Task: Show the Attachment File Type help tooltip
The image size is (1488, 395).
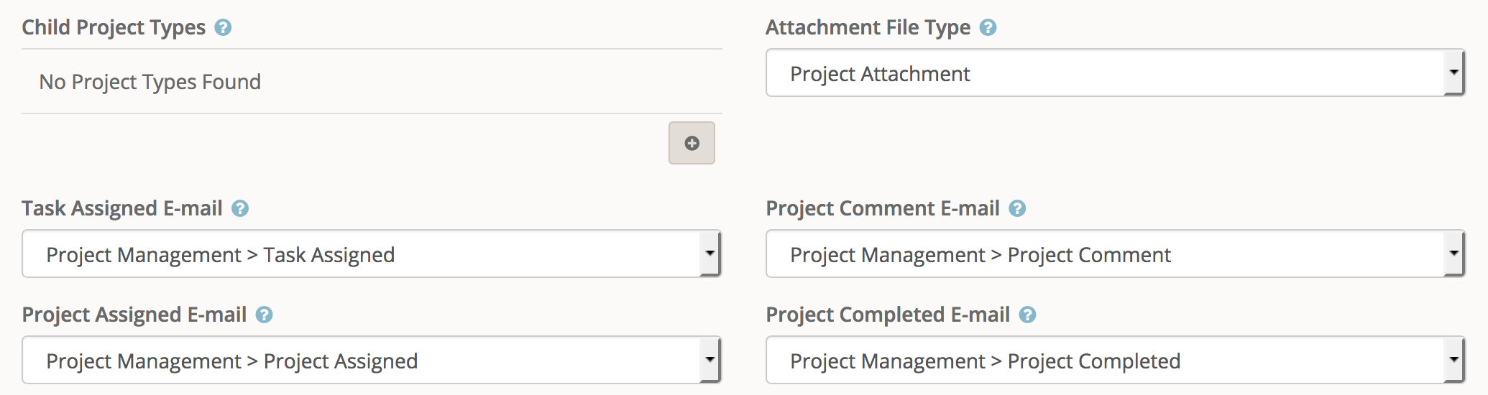Action: click(988, 27)
